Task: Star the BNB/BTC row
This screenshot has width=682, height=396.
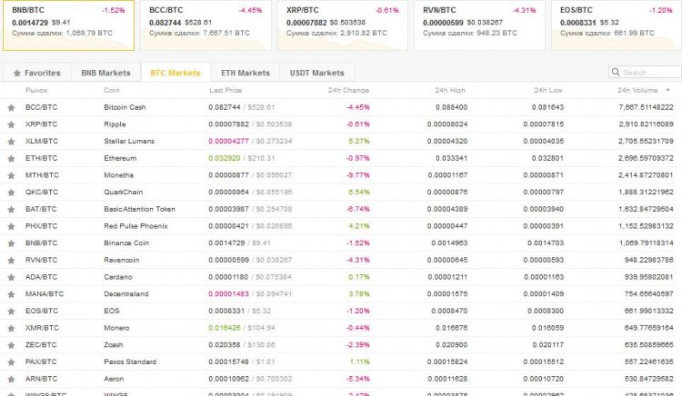Action: coord(11,243)
